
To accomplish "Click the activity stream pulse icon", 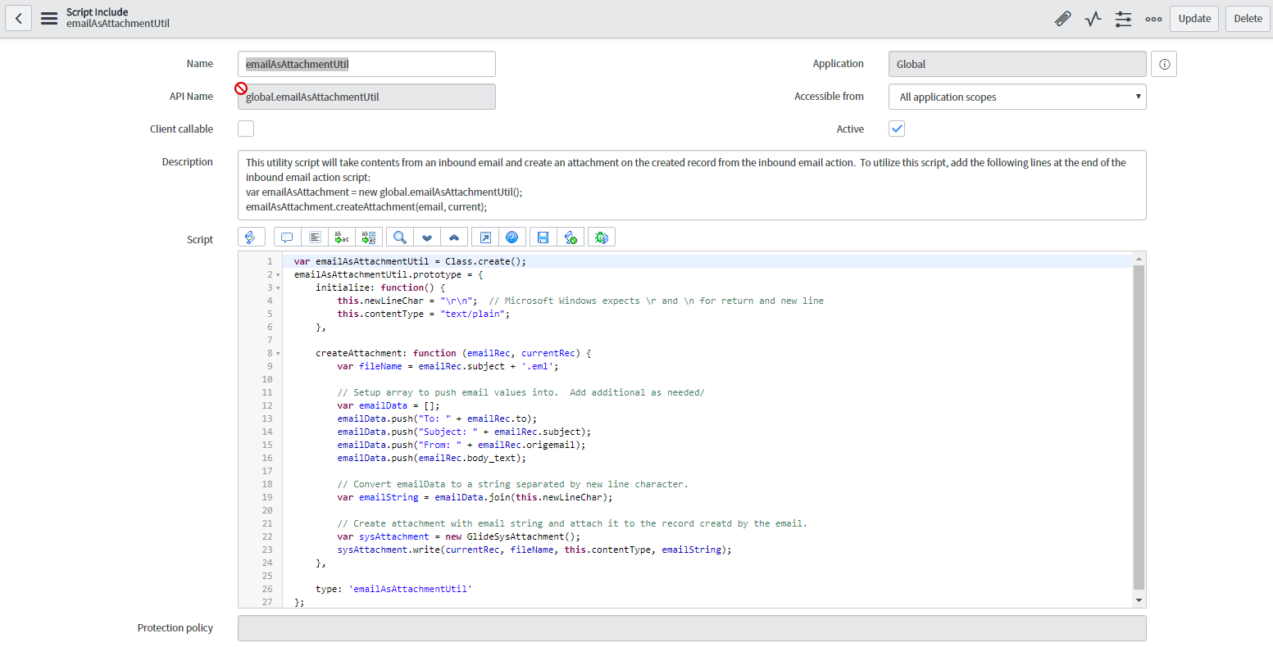I will pos(1093,19).
